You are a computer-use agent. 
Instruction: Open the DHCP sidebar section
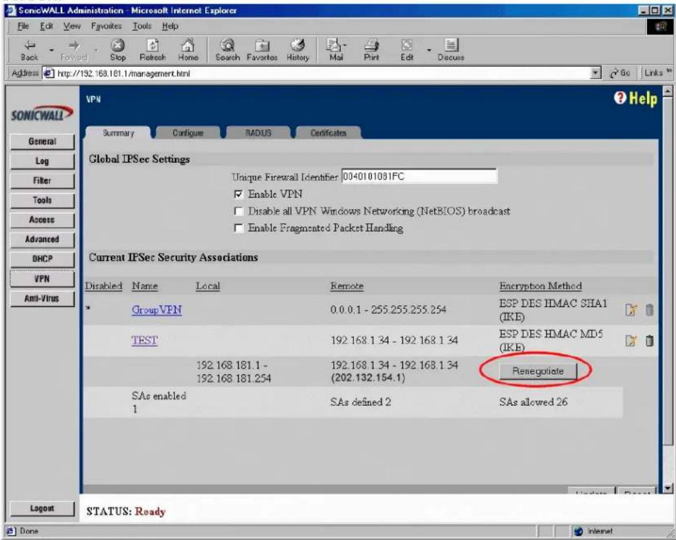(42, 259)
